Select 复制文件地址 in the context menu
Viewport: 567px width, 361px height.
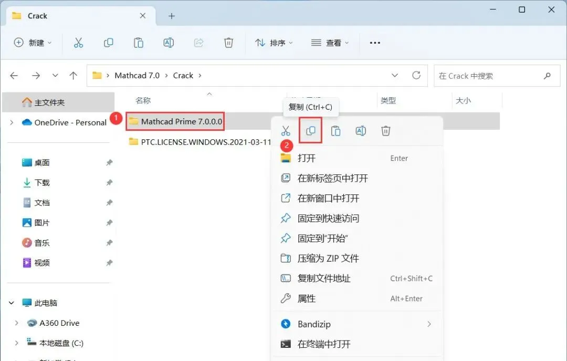pos(357,278)
